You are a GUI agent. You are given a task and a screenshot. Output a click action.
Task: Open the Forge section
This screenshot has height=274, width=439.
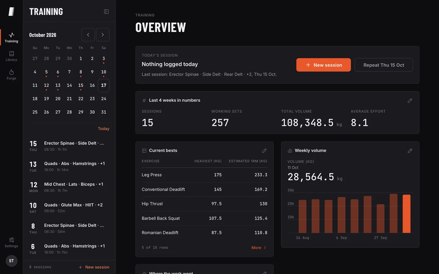point(11,75)
